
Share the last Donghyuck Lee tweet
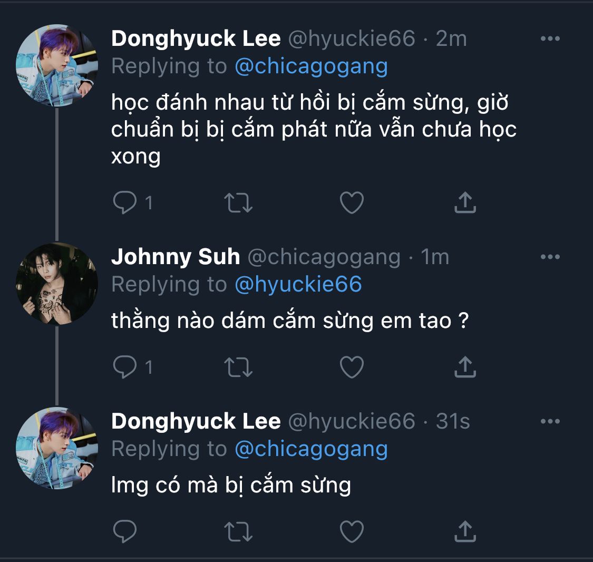[x=465, y=531]
